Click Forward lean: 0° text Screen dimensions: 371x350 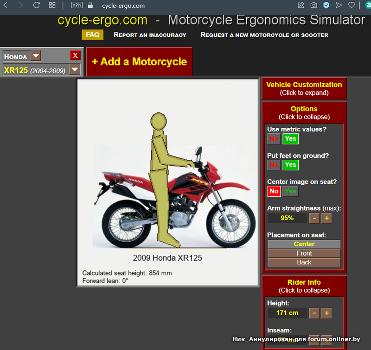coord(105,281)
